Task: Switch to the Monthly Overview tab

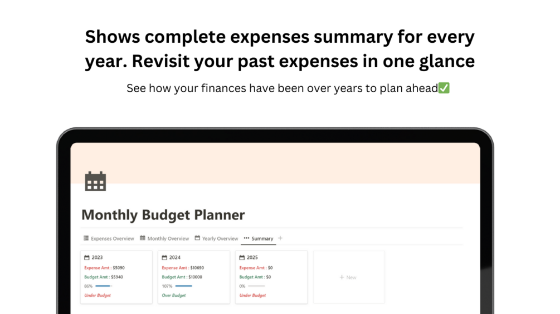Action: (x=168, y=239)
